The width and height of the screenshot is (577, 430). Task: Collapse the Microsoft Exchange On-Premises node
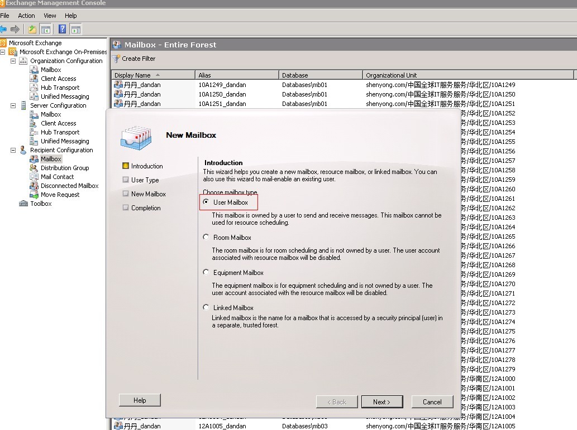(3, 52)
